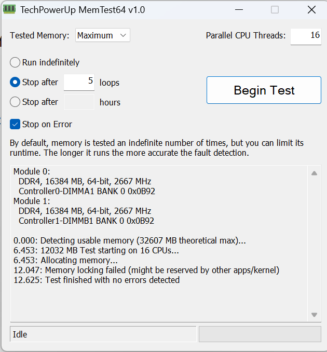Click the 'Module 1:' log line
The image size is (327, 352).
[x=32, y=201]
